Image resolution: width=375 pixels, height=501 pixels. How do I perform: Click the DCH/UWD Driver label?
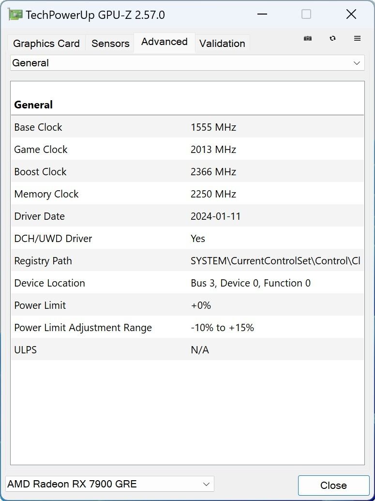53,239
